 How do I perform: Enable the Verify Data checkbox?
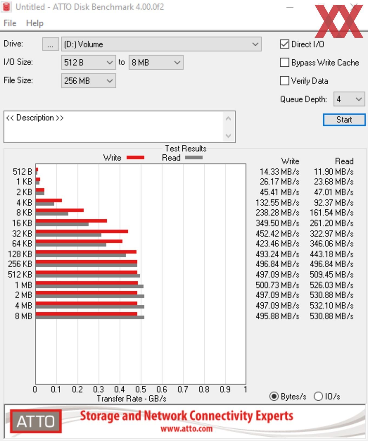[x=284, y=81]
